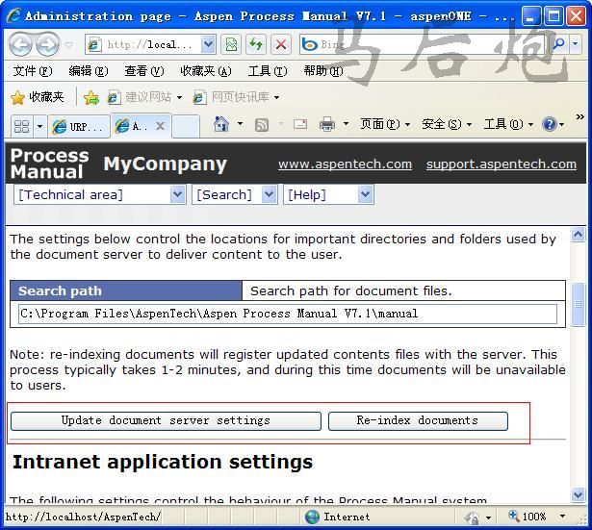This screenshot has height=530, width=592.
Task: Click the Stop loading red X icon
Action: [280, 44]
